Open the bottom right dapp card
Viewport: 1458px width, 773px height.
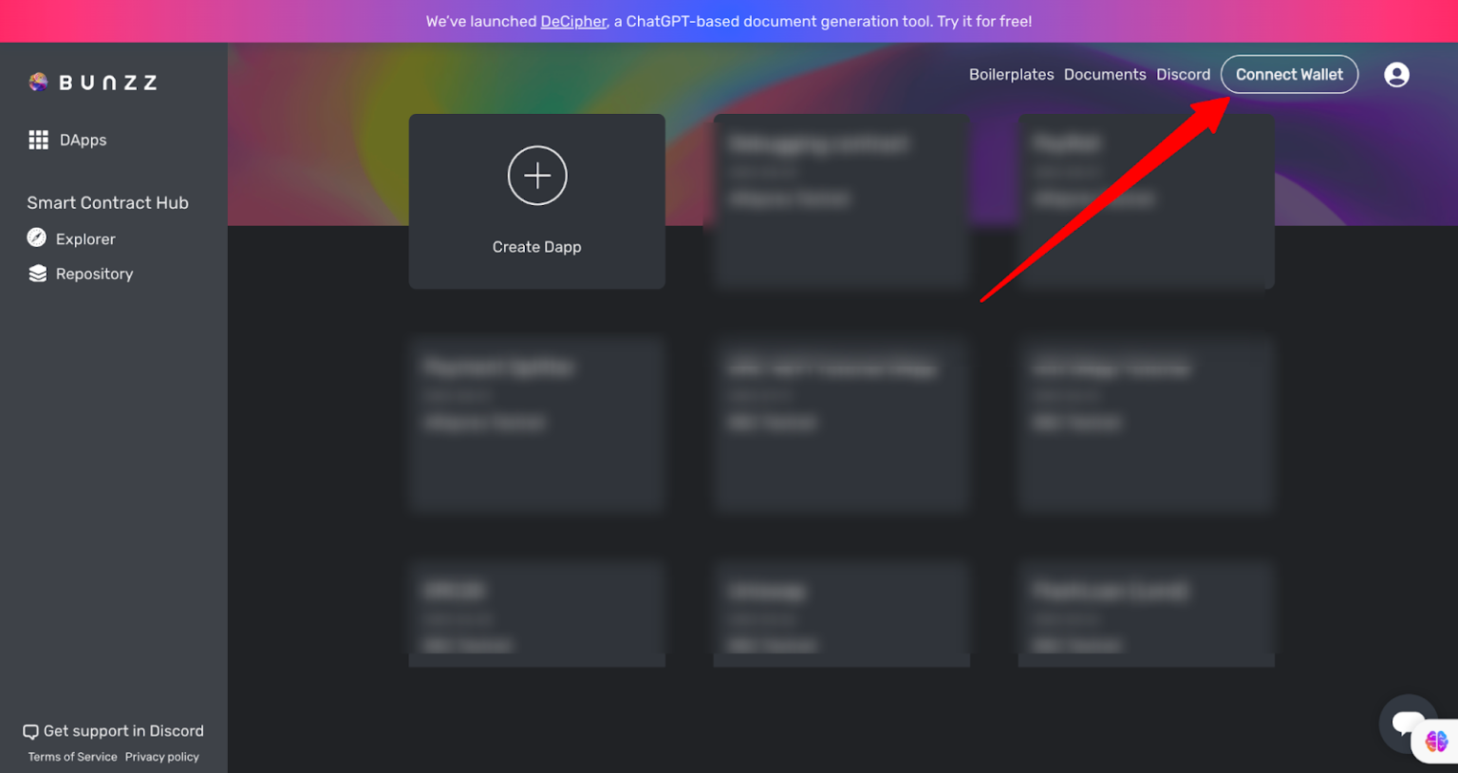coord(1146,614)
